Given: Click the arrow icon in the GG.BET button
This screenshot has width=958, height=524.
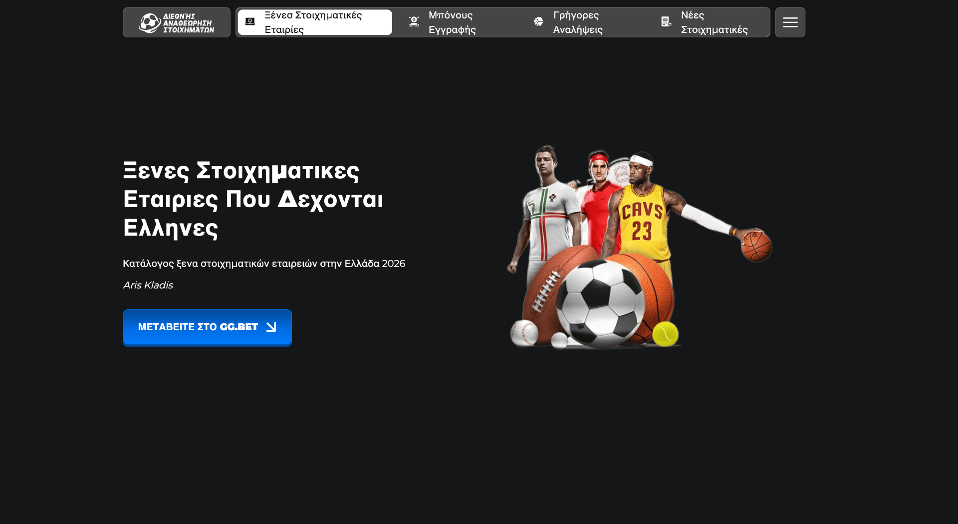Looking at the screenshot, I should [x=271, y=327].
